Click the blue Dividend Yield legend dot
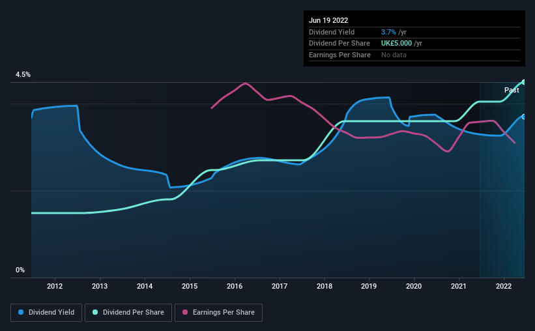 (x=21, y=312)
